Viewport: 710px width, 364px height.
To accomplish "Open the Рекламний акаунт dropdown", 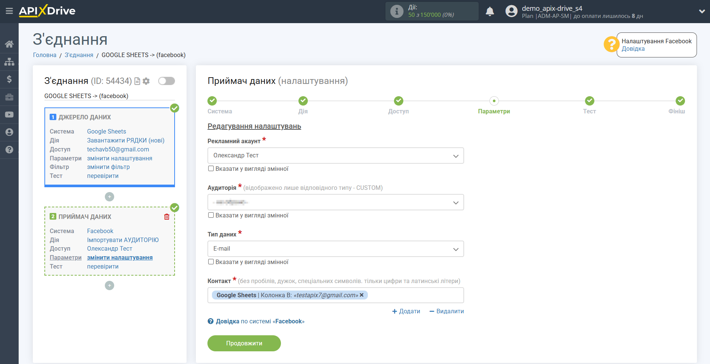I will click(x=335, y=156).
